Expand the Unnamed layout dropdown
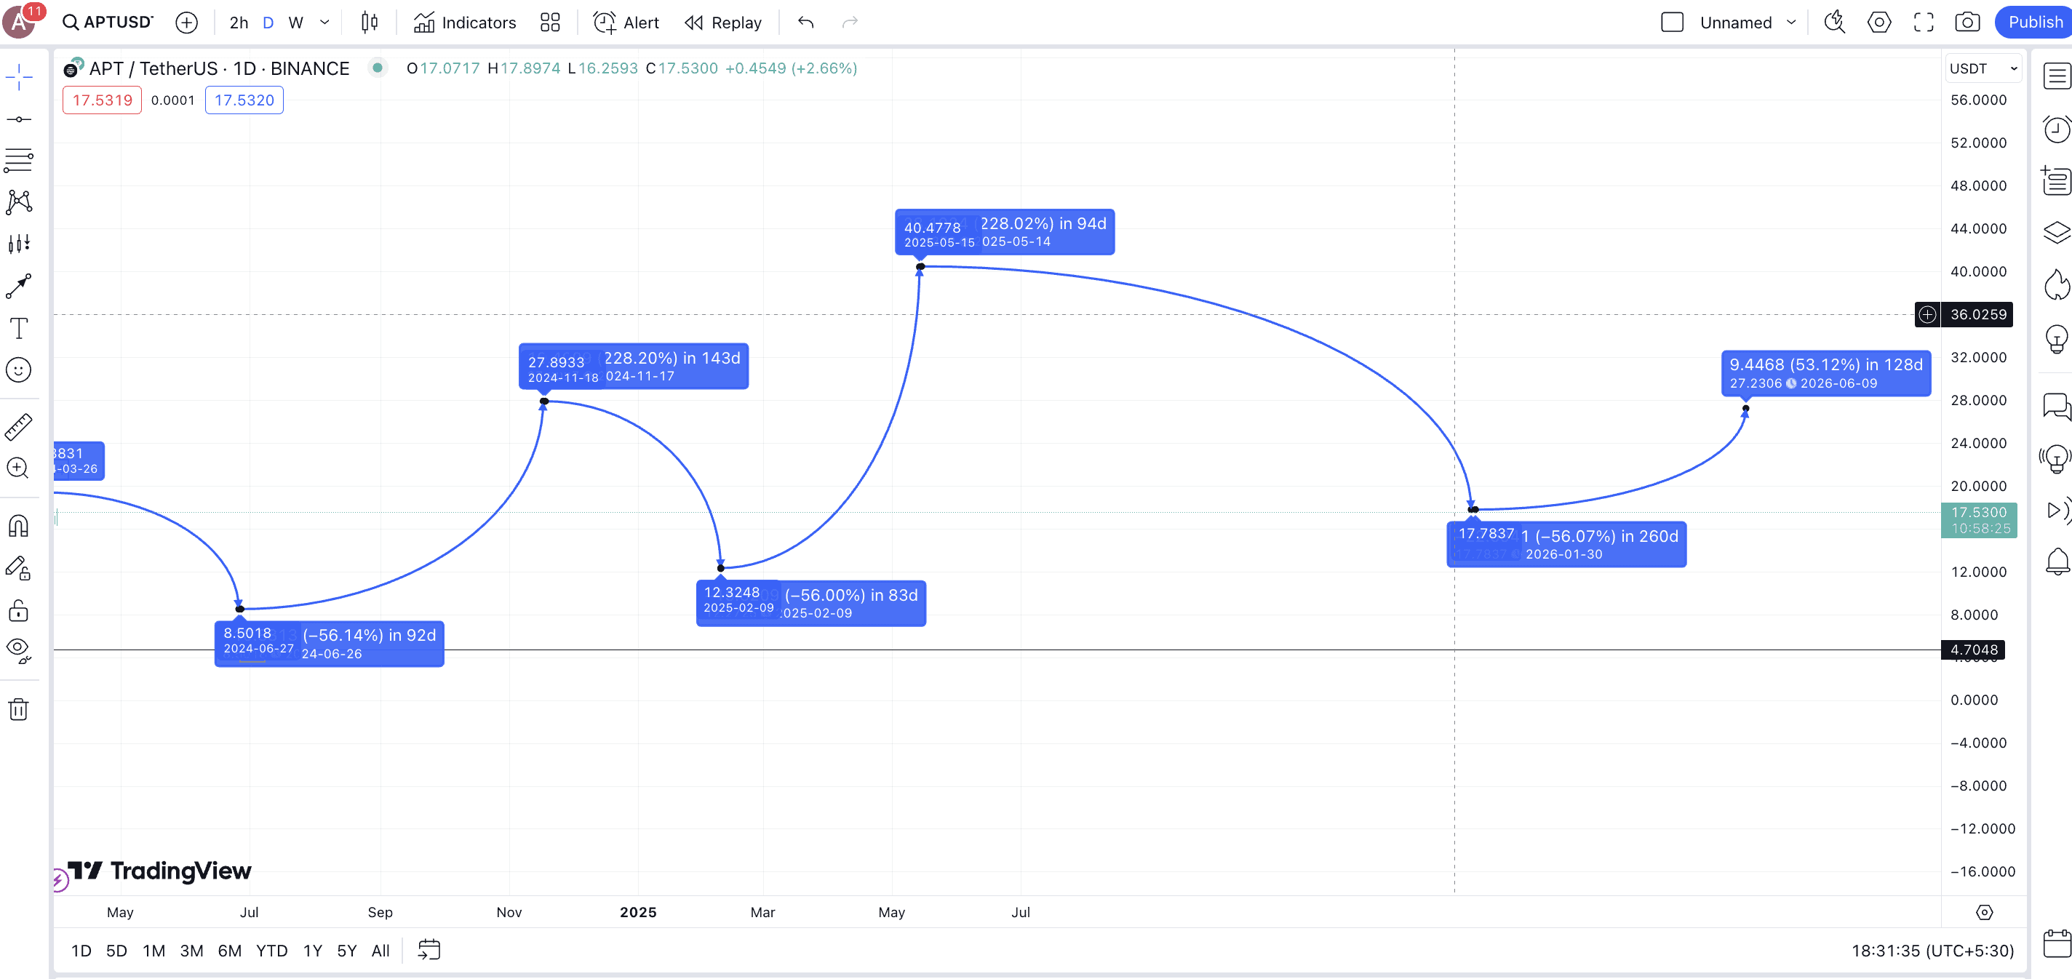Image resolution: width=2072 pixels, height=979 pixels. 1791,23
